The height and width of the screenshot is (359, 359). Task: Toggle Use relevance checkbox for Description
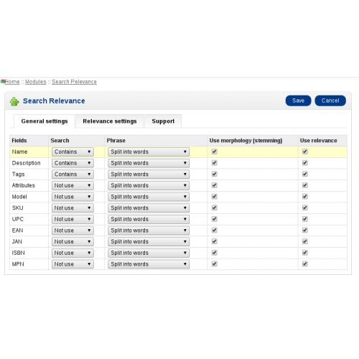click(x=304, y=163)
